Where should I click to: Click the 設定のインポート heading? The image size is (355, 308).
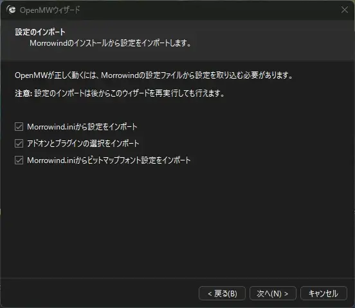point(40,32)
